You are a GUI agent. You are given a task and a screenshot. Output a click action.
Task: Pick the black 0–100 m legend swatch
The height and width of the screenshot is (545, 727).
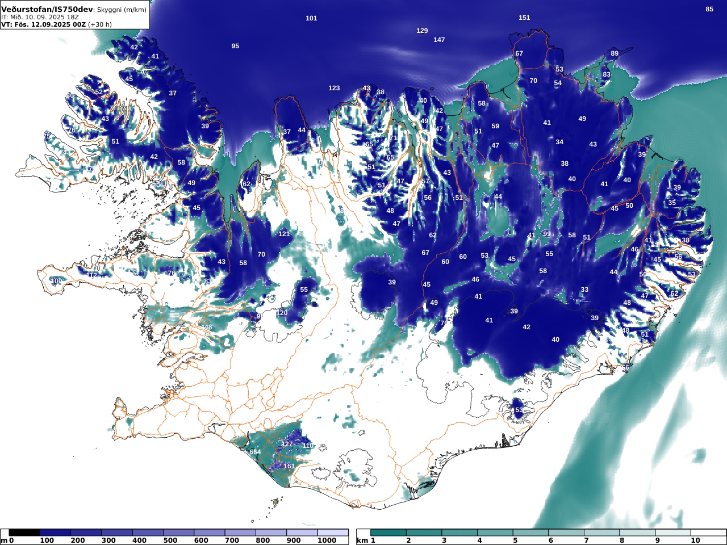[x=24, y=533]
